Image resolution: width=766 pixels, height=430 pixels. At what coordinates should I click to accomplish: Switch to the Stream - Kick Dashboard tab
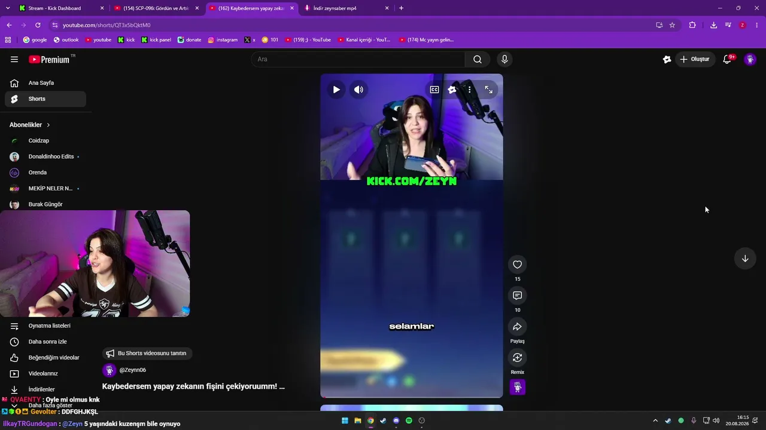[x=62, y=8]
